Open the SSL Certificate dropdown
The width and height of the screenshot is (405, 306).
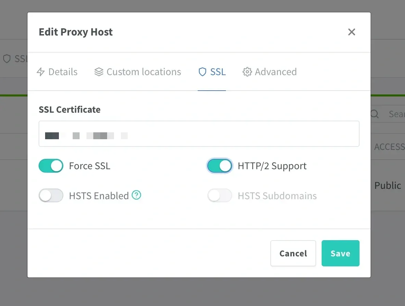tap(199, 134)
